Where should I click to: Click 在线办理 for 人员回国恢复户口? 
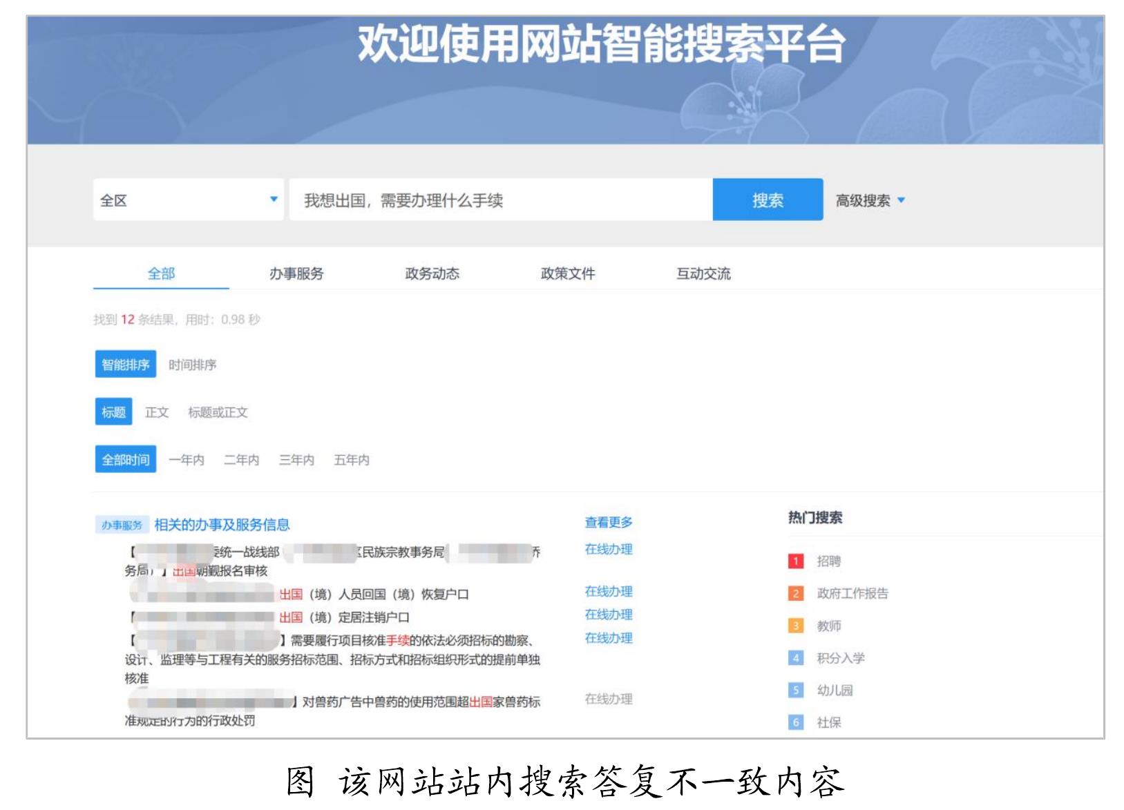tap(609, 592)
